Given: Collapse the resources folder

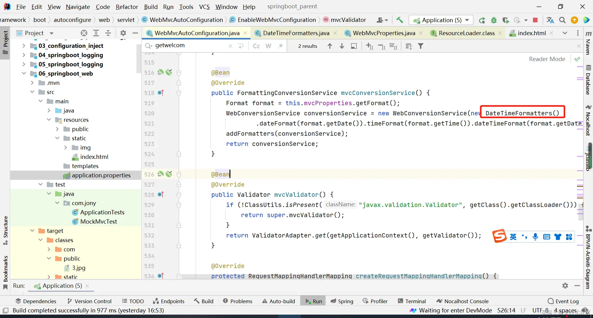Looking at the screenshot, I should click(49, 120).
